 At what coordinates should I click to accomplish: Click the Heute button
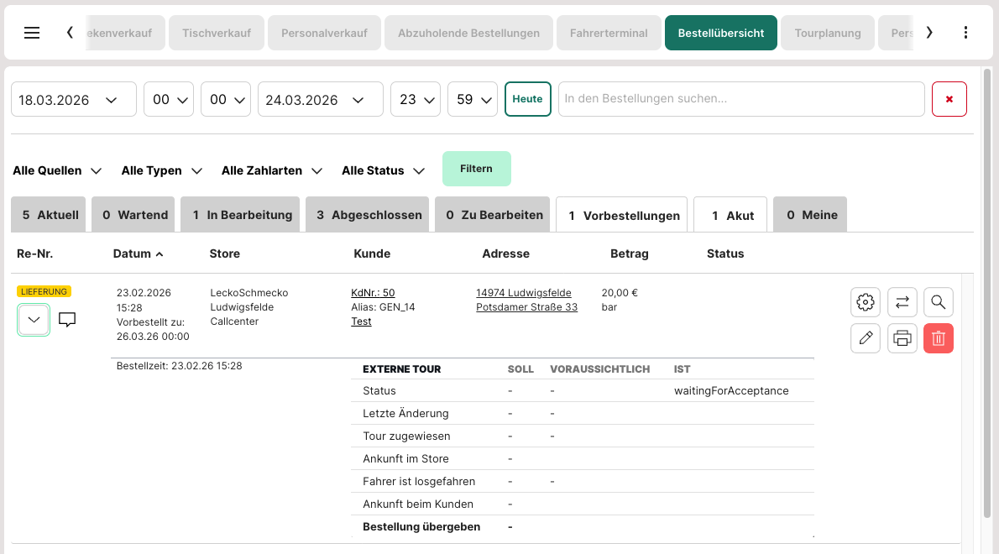(x=527, y=99)
